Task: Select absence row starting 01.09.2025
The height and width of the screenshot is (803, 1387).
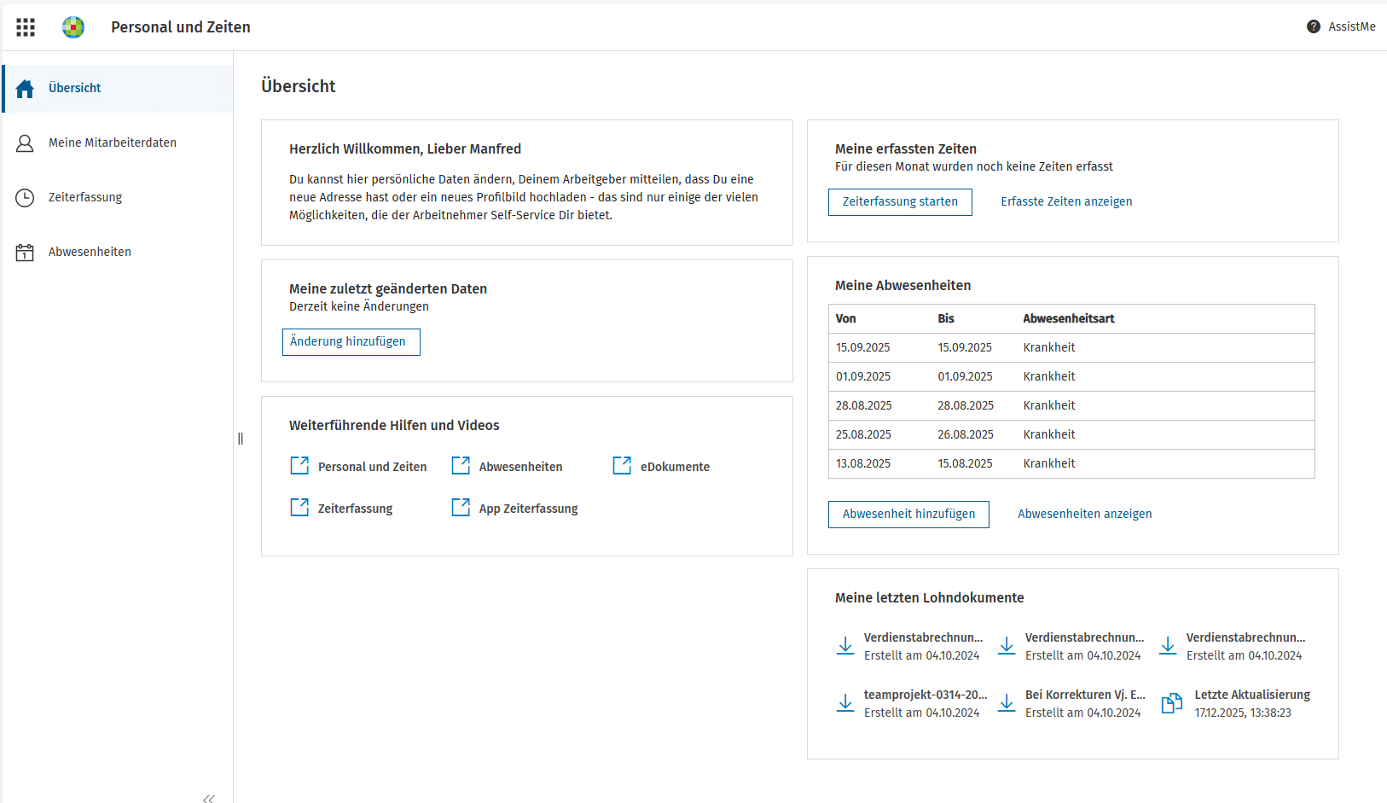Action: click(x=1071, y=377)
